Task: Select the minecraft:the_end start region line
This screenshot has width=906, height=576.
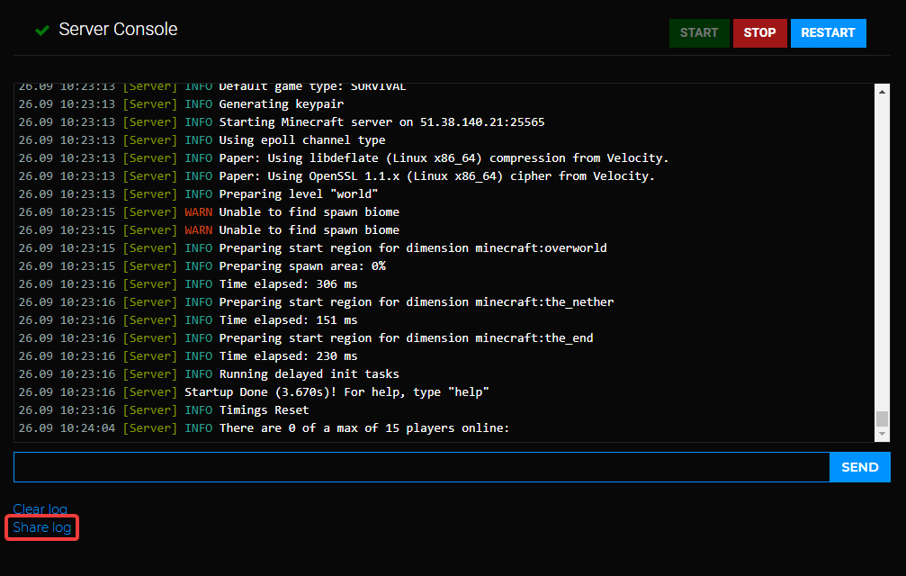Action: point(306,337)
